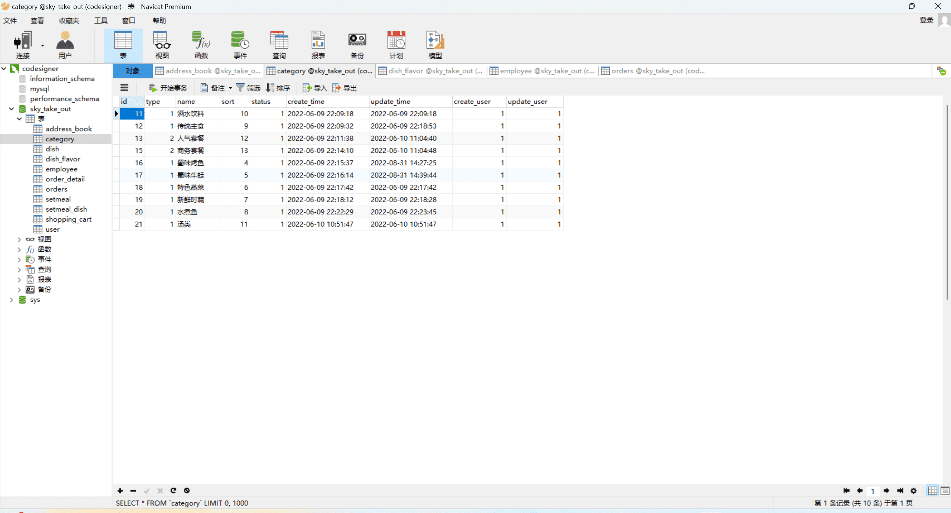This screenshot has width=951, height=513.
Task: Click the 排序 sort button
Action: point(278,88)
